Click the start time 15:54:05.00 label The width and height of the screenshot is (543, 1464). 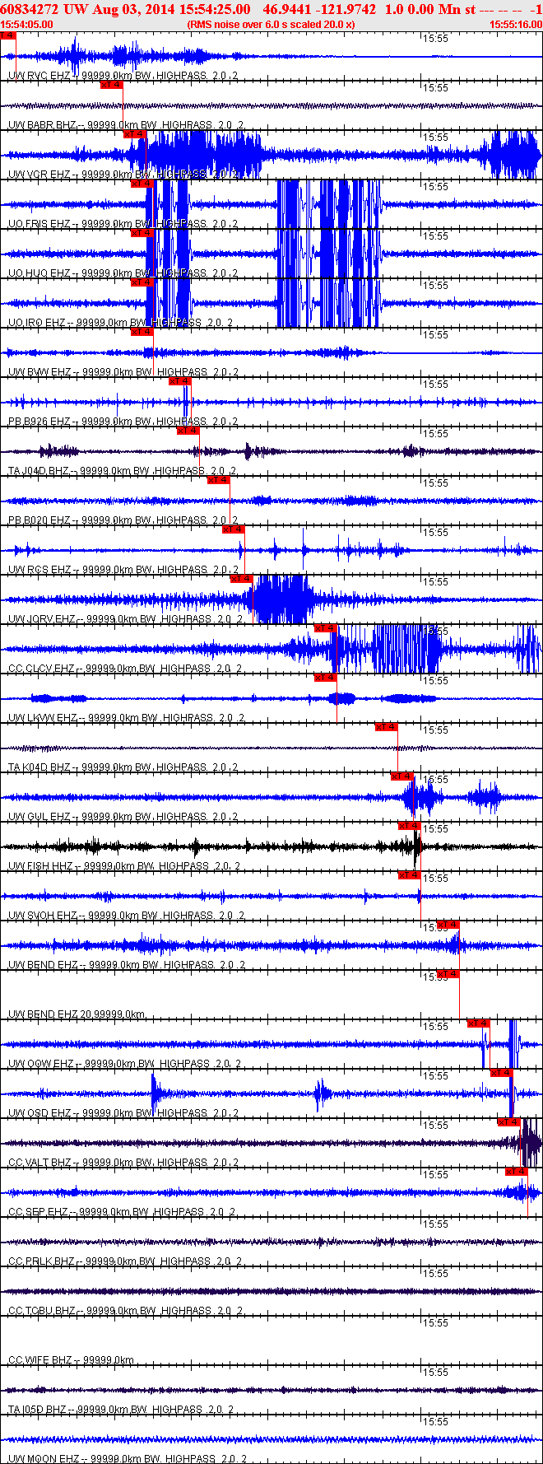[26, 25]
